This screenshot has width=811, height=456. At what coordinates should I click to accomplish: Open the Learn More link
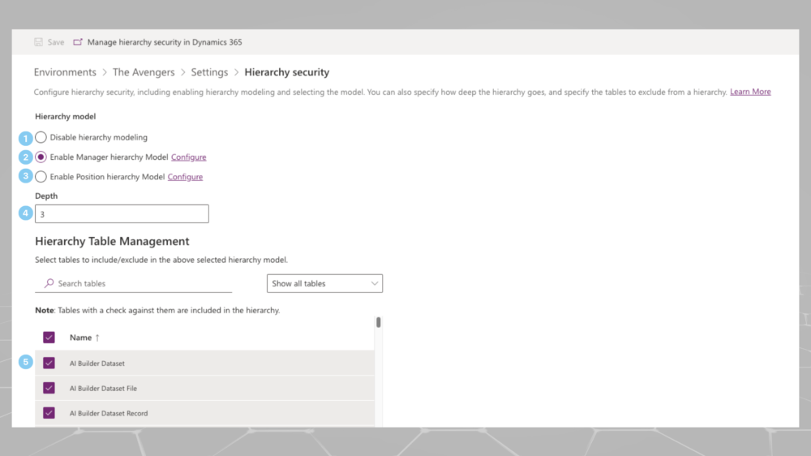click(x=750, y=92)
